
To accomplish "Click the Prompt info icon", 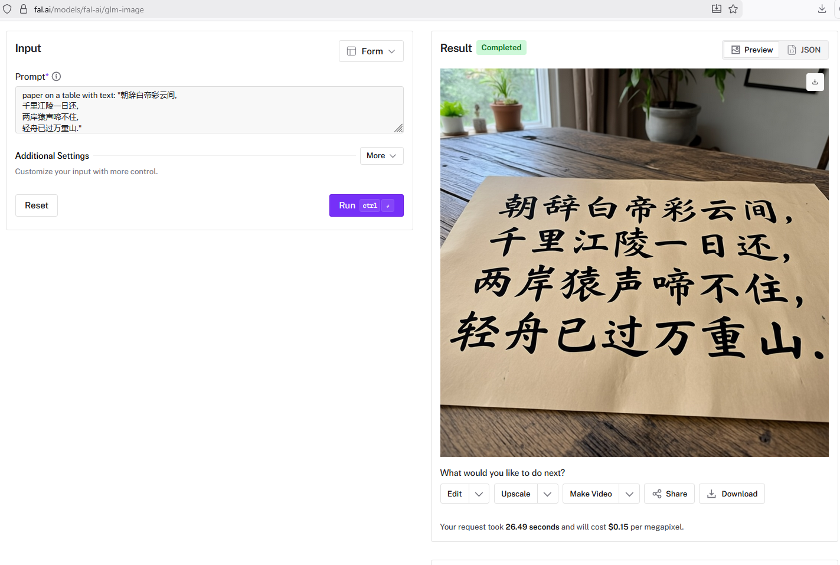I will (x=57, y=76).
